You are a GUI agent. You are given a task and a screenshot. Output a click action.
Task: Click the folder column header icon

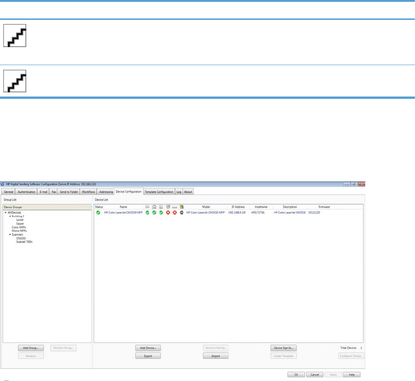[x=161, y=207]
